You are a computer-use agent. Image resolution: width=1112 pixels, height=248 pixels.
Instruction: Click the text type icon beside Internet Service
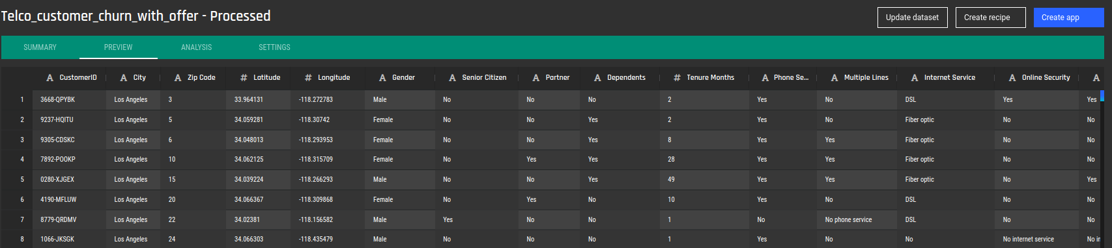point(915,78)
